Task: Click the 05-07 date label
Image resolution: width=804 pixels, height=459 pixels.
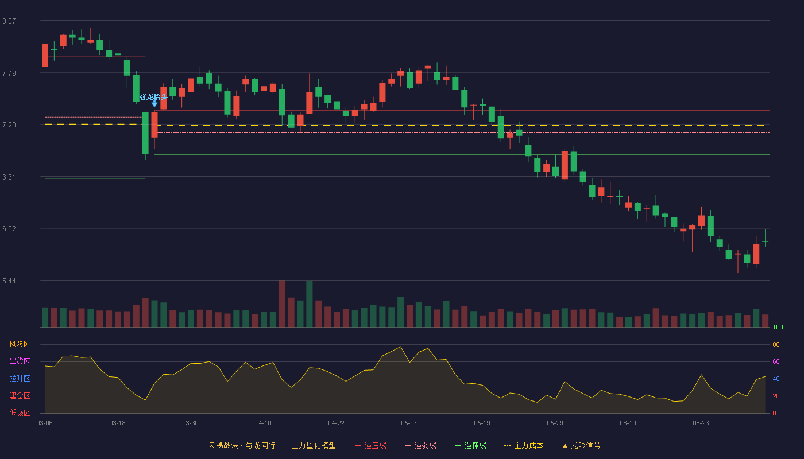Action: pyautogui.click(x=409, y=423)
